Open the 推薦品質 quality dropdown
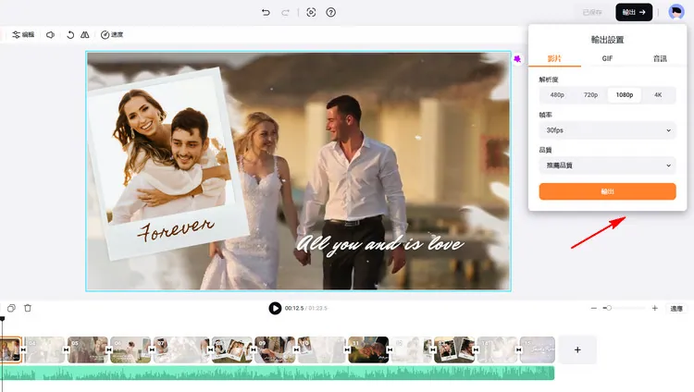 pos(607,165)
